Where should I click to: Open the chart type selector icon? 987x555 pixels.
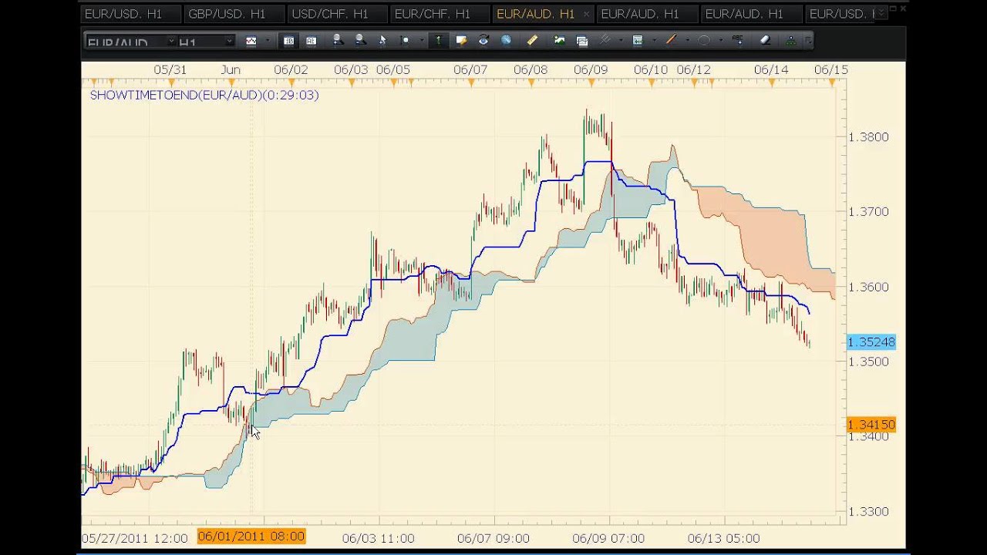(x=251, y=41)
